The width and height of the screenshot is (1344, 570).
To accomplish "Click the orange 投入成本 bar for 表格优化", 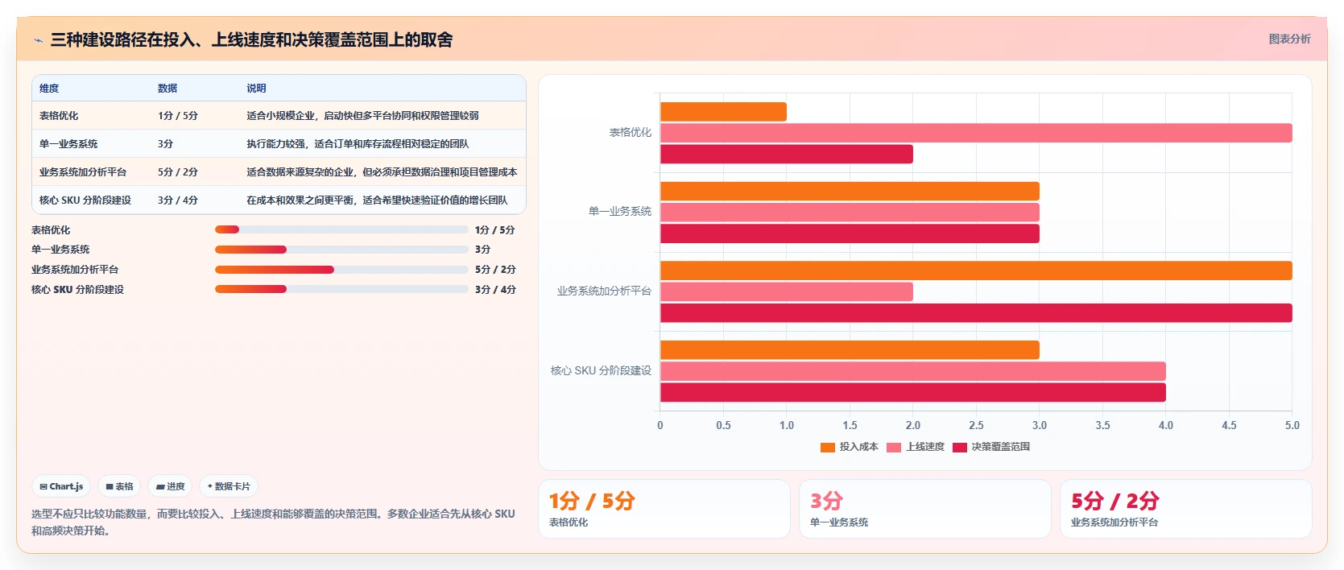I will click(x=723, y=112).
